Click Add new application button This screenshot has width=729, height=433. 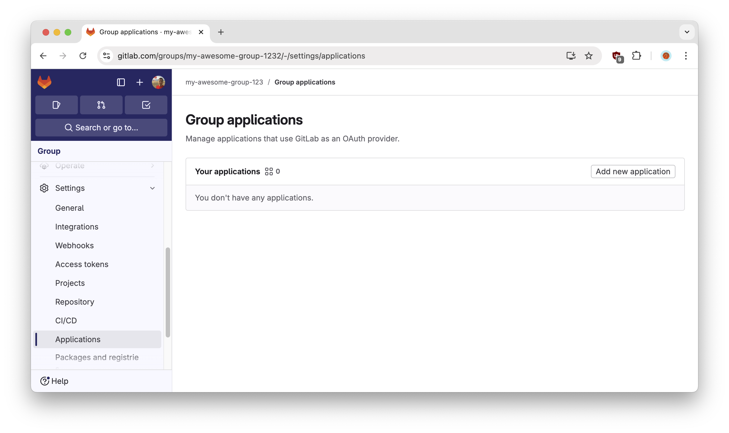[x=633, y=171]
